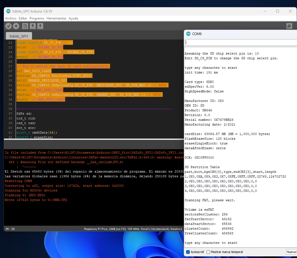Click the serial input field in COM9
This screenshot has height=258, width=297.
(241, 42)
